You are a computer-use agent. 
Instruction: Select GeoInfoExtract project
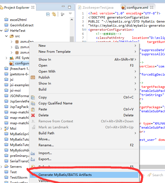point(22,25)
